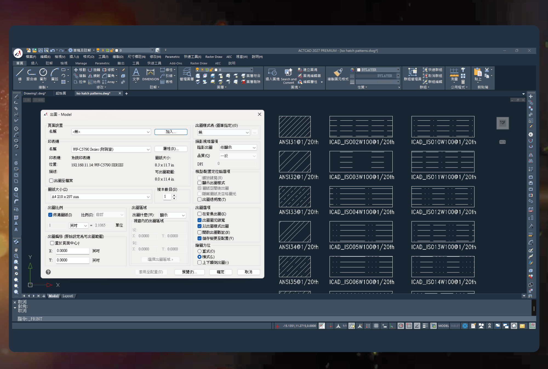Click the MODEL button in status bar
This screenshot has height=369, width=548.
pos(444,326)
